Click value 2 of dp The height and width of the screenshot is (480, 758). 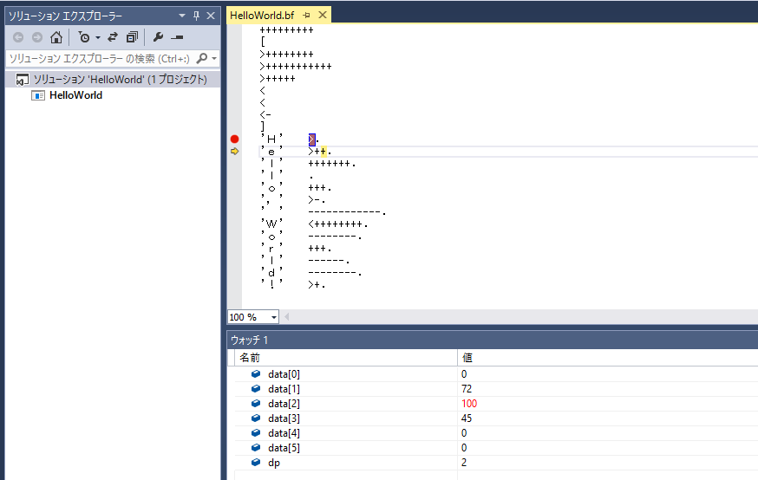[464, 463]
